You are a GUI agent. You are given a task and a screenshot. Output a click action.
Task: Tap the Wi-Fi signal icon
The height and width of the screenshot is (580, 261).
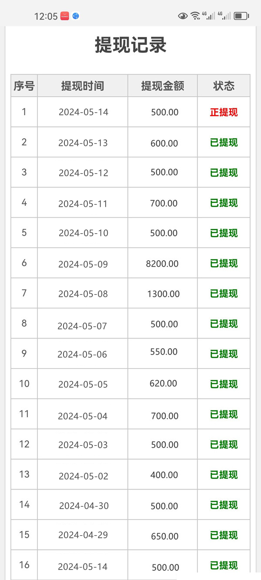[x=195, y=16]
